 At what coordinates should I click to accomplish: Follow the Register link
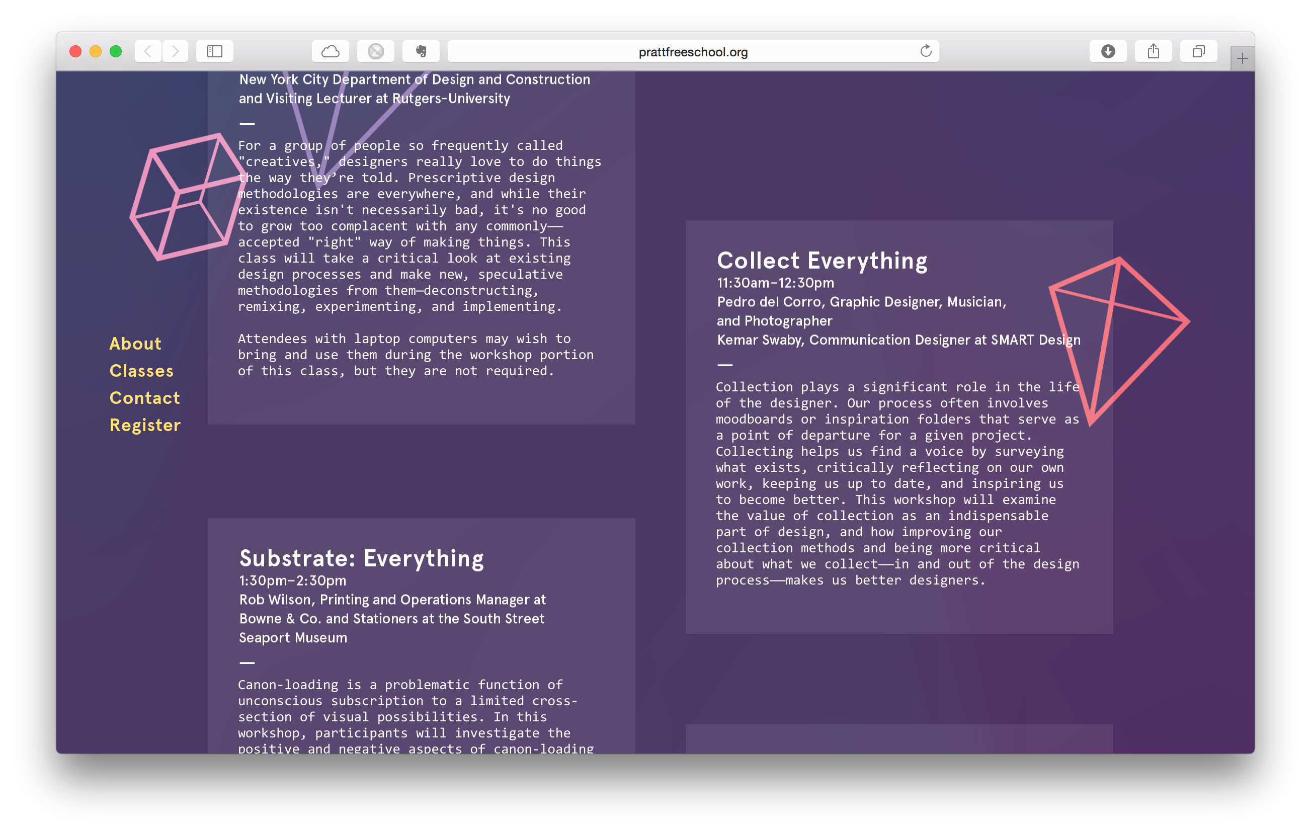pos(145,425)
